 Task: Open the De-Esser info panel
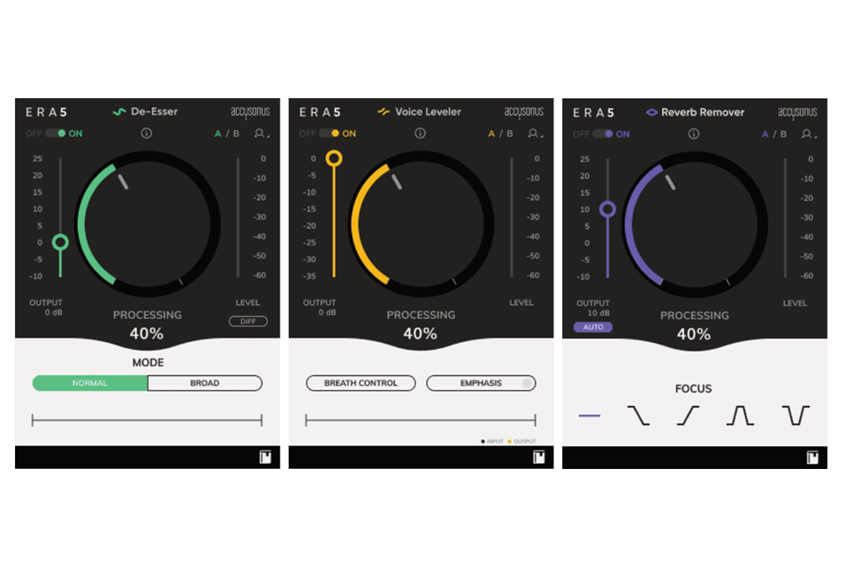(x=146, y=133)
